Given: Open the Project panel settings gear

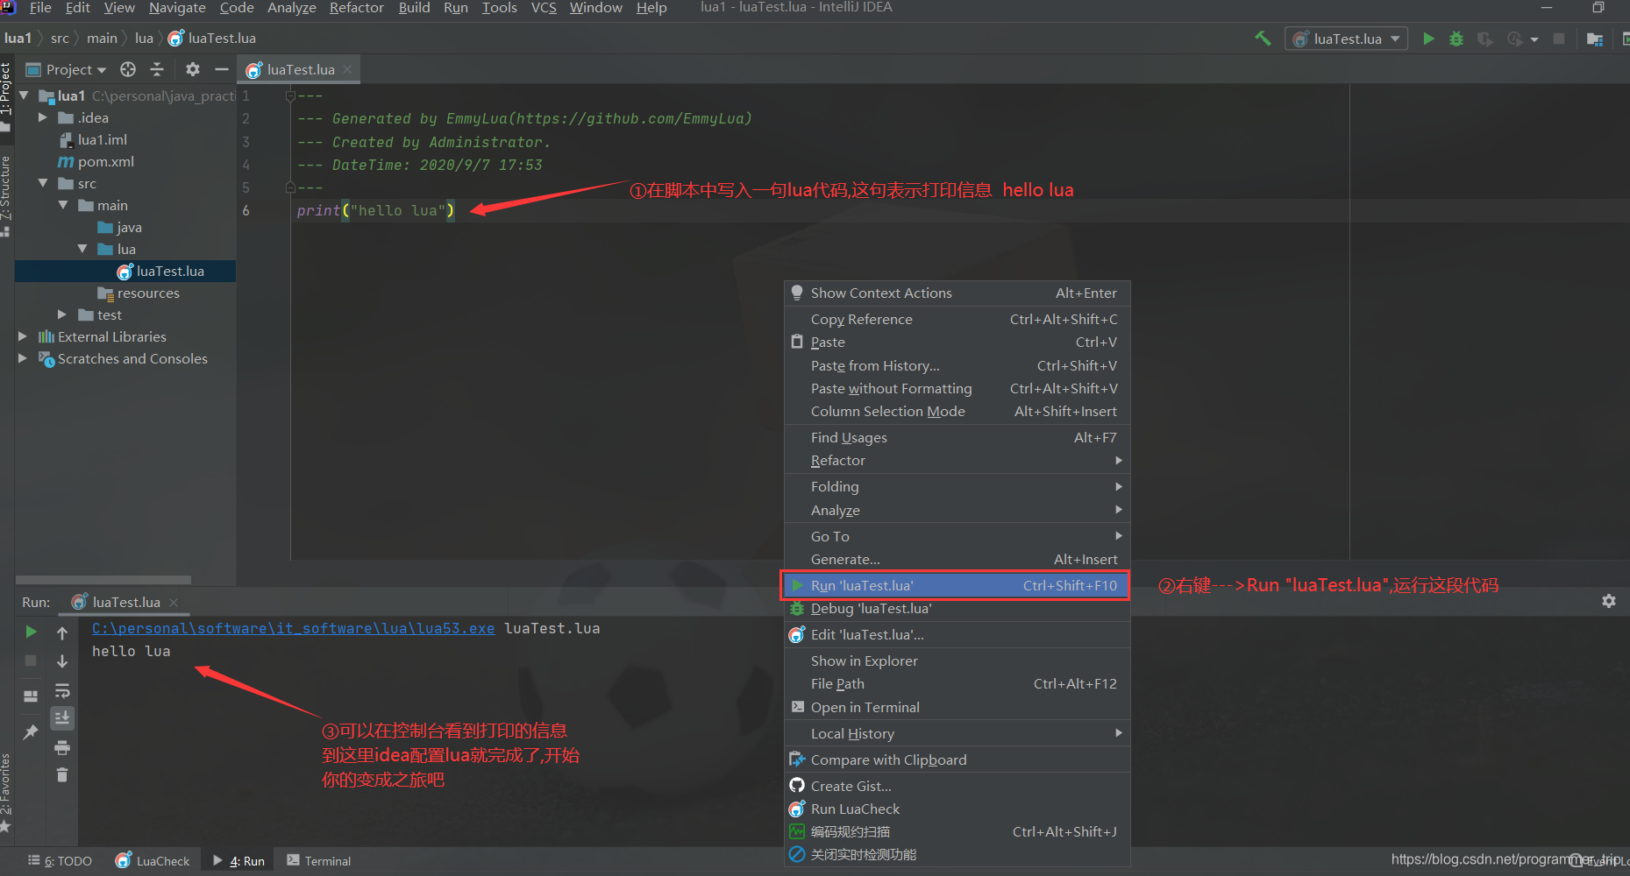Looking at the screenshot, I should (193, 69).
